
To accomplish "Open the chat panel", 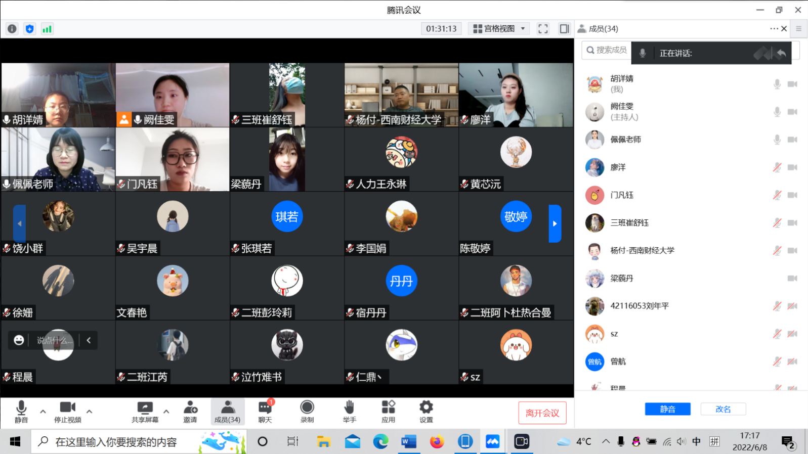I will (x=265, y=412).
